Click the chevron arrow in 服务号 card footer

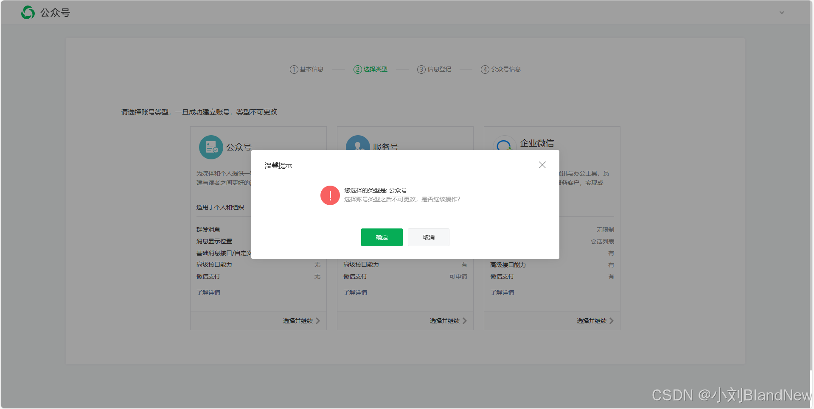(465, 321)
